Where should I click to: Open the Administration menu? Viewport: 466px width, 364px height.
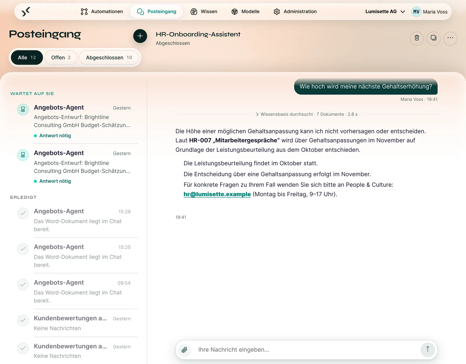tap(295, 12)
